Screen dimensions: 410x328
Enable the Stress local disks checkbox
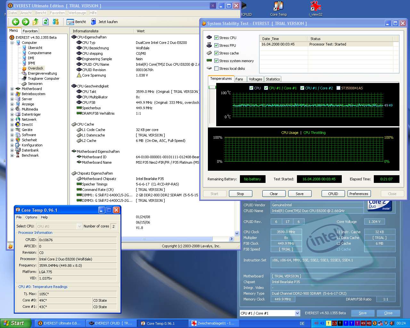[x=217, y=69]
